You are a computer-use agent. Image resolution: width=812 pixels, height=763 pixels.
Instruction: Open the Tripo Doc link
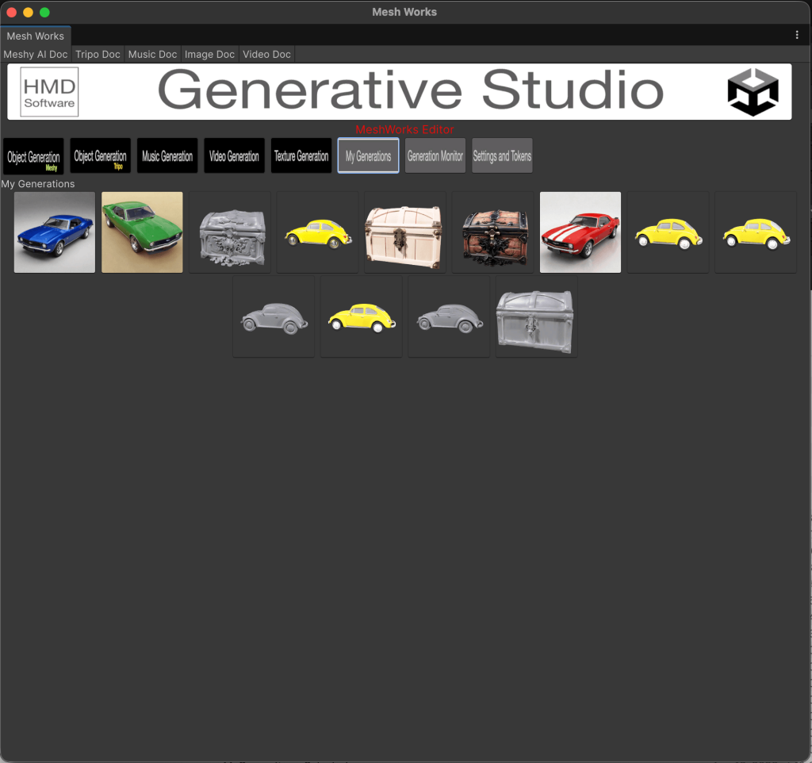click(x=98, y=55)
